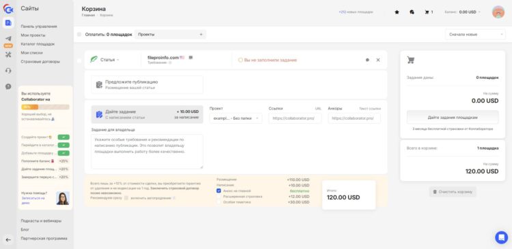
Task: Click the info icon after включить автопродление
Action: pos(173,198)
